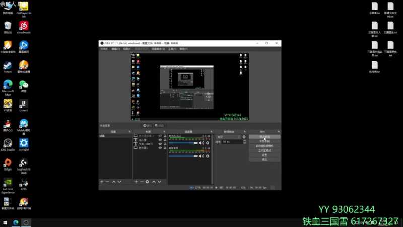Open transition properties gear icon
403x227 pixels.
point(244,137)
